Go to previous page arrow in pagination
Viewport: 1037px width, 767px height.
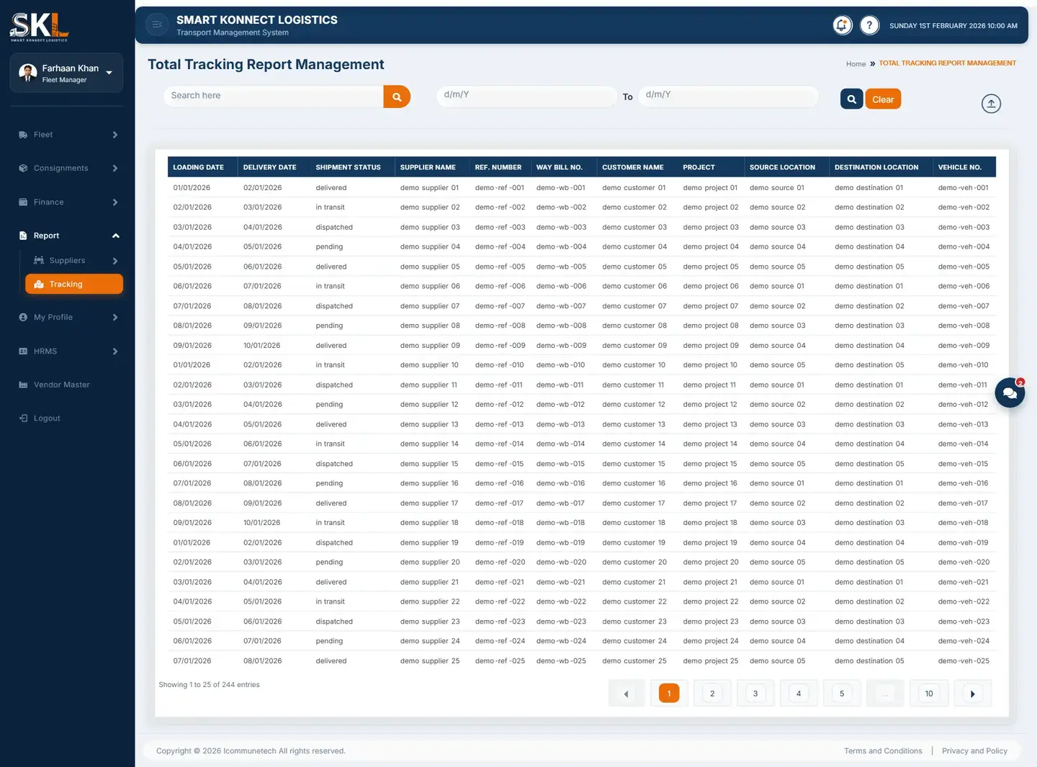point(626,694)
